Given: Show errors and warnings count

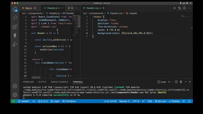Looking at the screenshot, I should click(43, 101).
